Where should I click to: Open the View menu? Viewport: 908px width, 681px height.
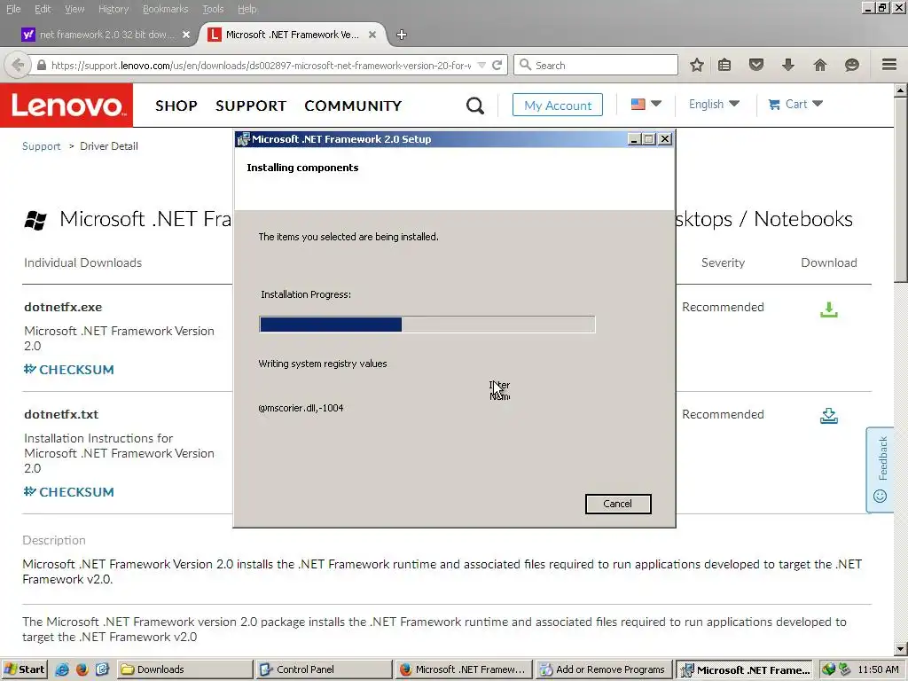74,9
